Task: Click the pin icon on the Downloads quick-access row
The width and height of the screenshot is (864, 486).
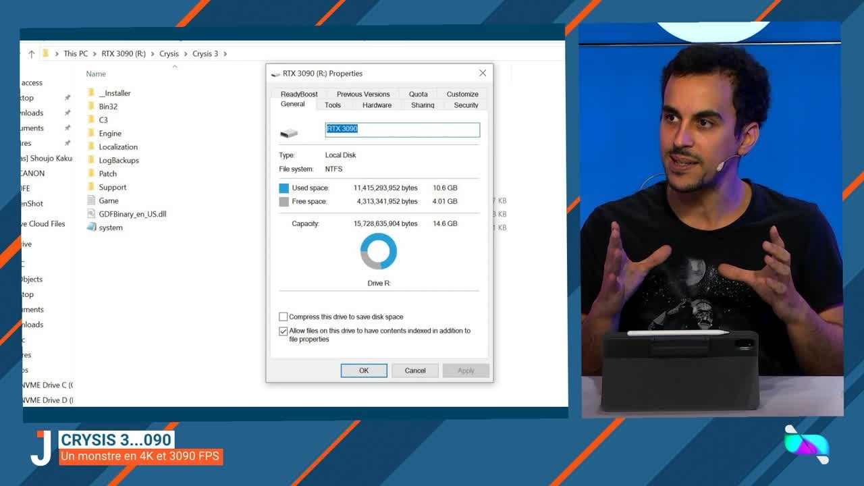Action: tap(67, 113)
